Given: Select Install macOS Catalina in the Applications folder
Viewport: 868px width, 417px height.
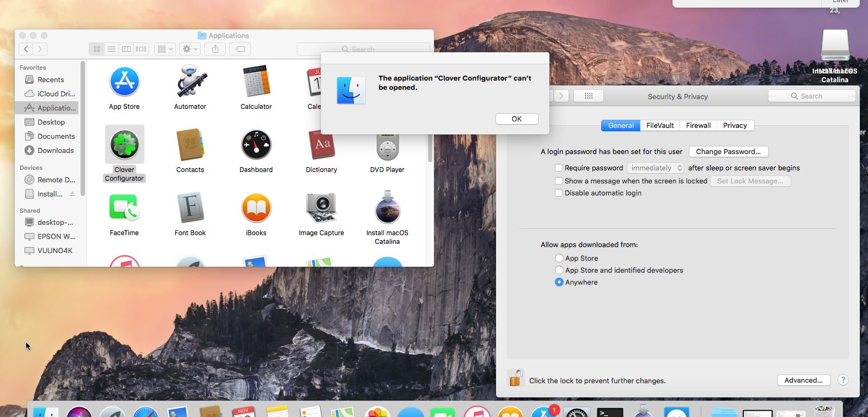Looking at the screenshot, I should 387,207.
